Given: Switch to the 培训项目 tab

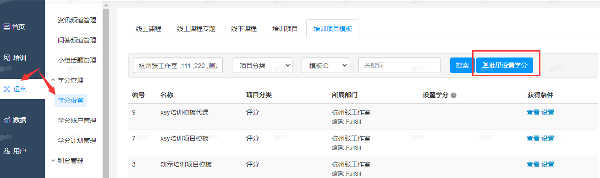Looking at the screenshot, I should [285, 29].
